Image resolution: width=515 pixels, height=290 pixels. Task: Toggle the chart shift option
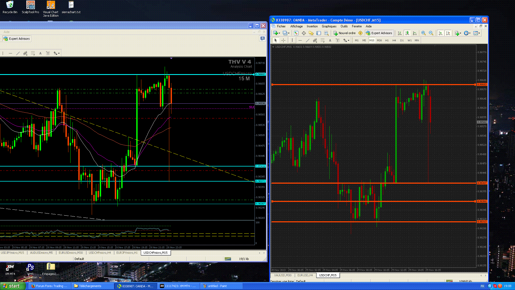tap(448, 33)
